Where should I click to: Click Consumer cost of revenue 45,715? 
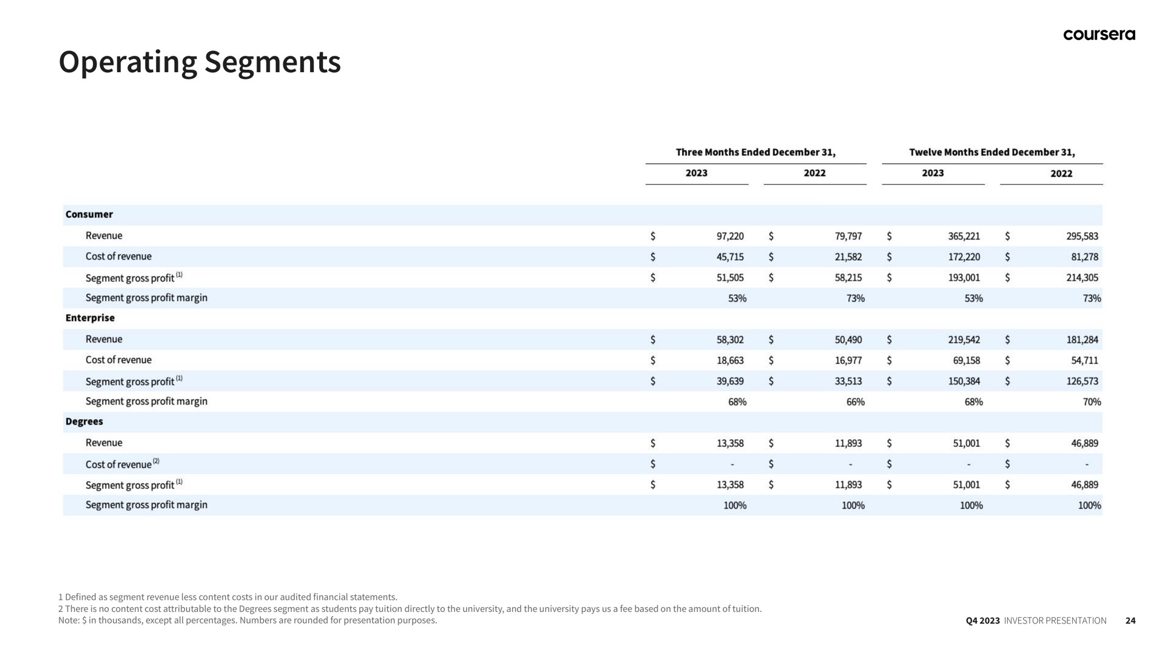(x=730, y=257)
